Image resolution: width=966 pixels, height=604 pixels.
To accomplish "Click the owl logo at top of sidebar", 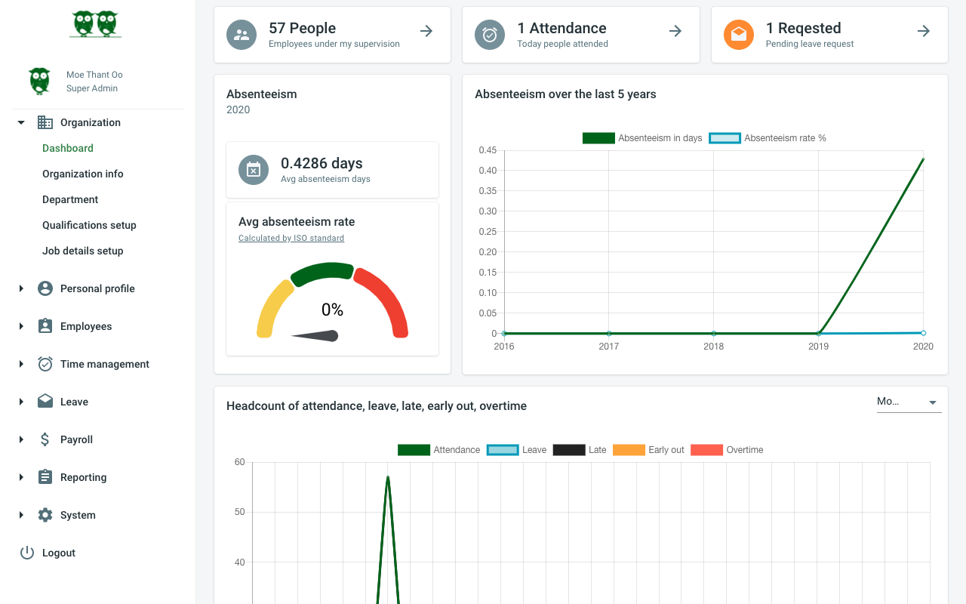I will click(x=95, y=23).
